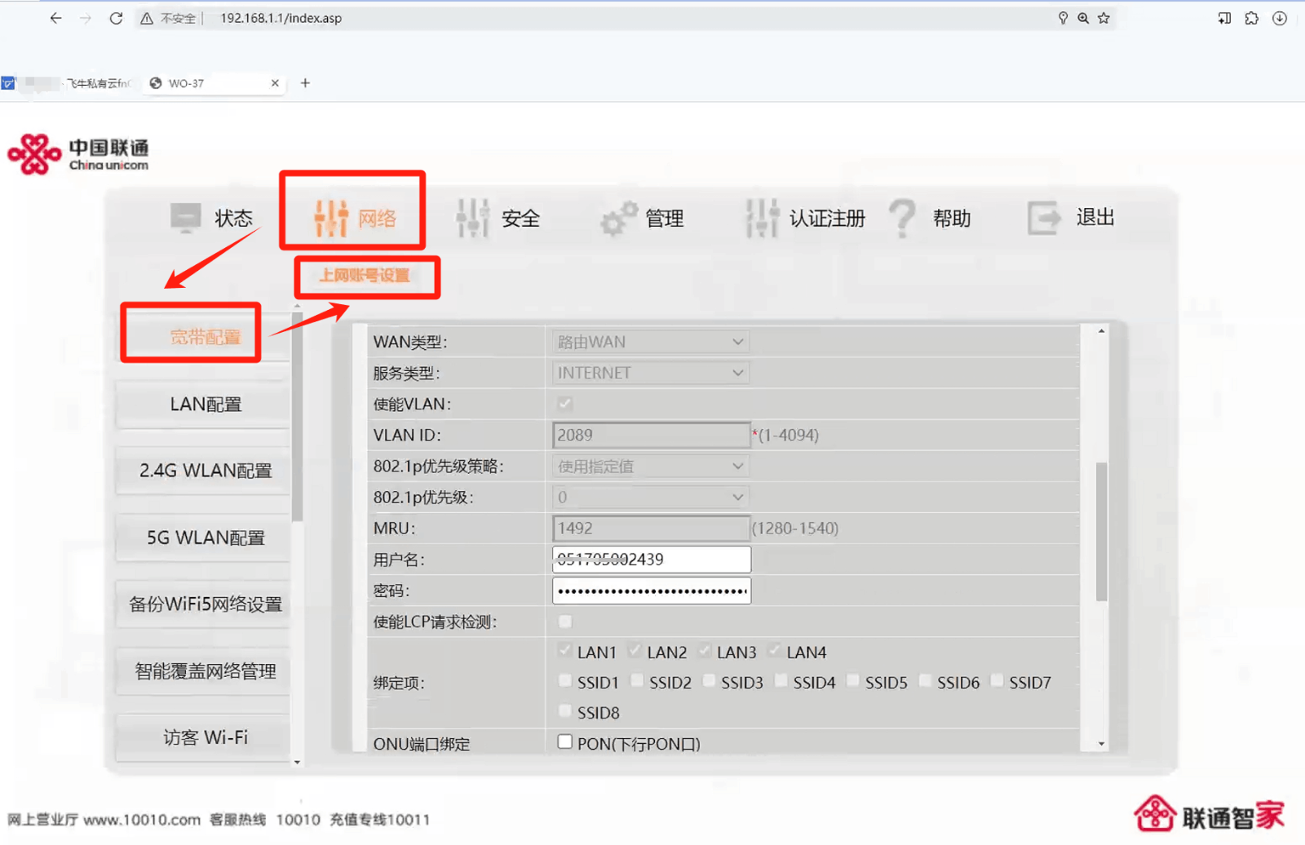Expand the 802.1p优先级策略 dropdown

649,466
